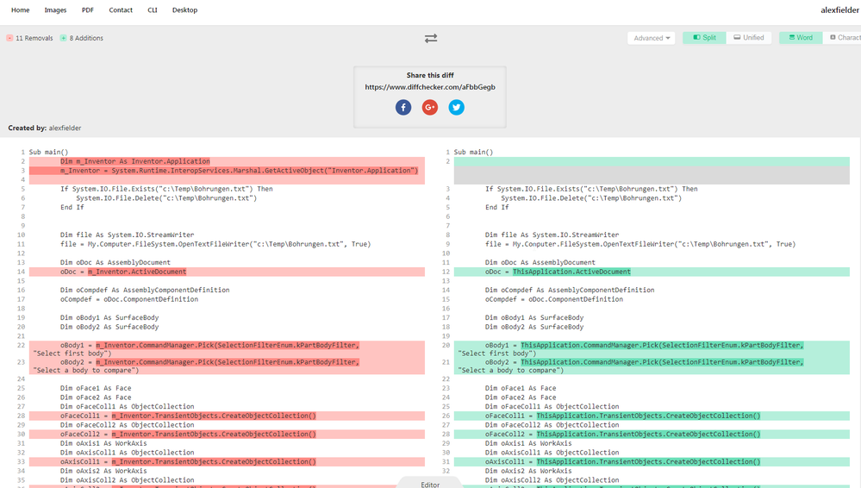861x488 pixels.
Task: Go to Home page
Action: (x=21, y=9)
